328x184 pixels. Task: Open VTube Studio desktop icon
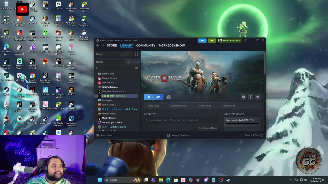click(45, 106)
